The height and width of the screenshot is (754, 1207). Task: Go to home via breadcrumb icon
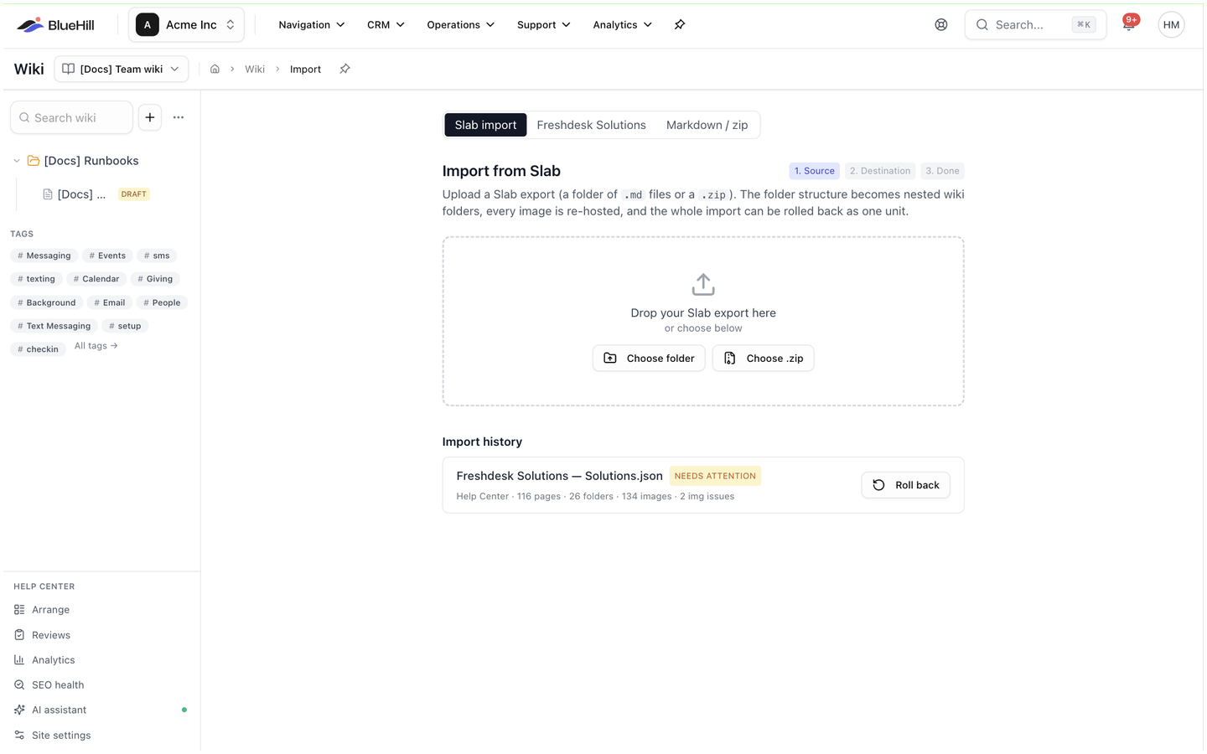pos(215,70)
